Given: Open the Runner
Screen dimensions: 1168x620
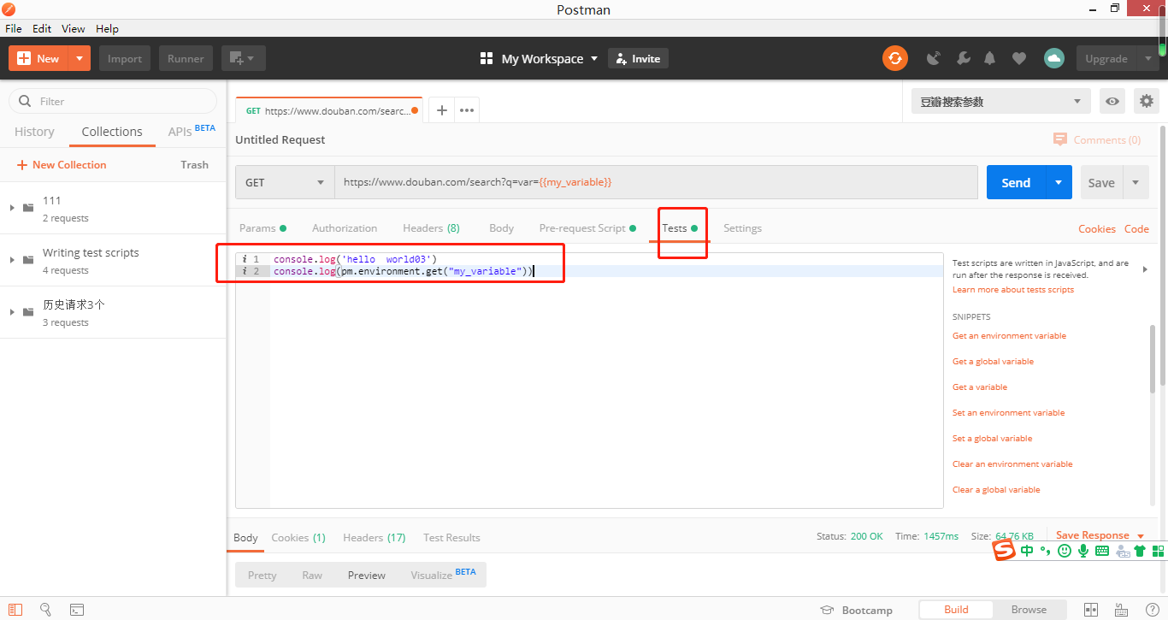Looking at the screenshot, I should coord(186,58).
